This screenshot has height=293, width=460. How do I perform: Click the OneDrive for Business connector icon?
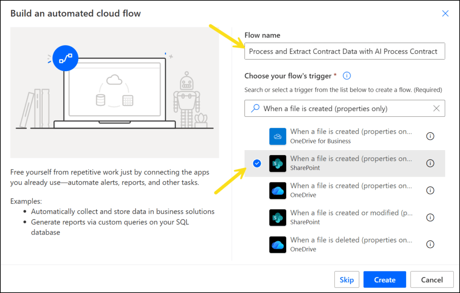[x=278, y=136]
